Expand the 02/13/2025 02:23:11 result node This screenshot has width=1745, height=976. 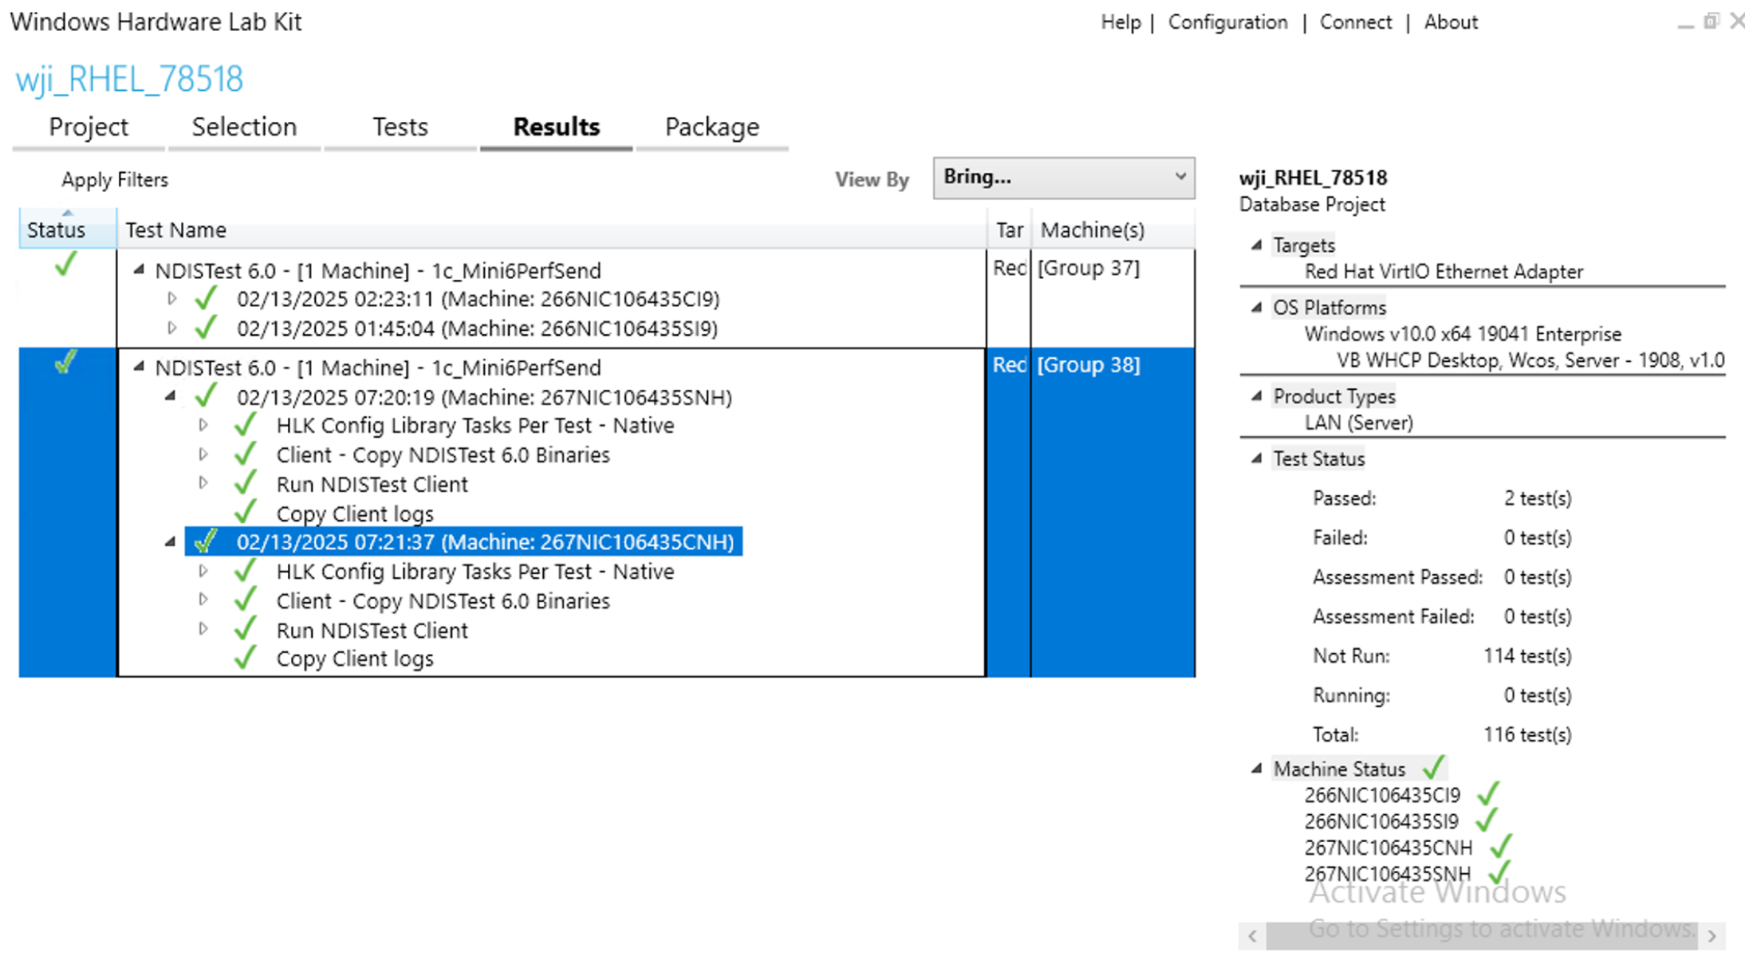click(x=172, y=299)
